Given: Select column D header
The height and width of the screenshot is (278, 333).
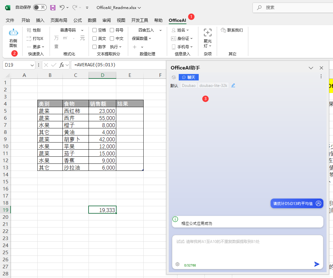Looking at the screenshot, I should 102,75.
